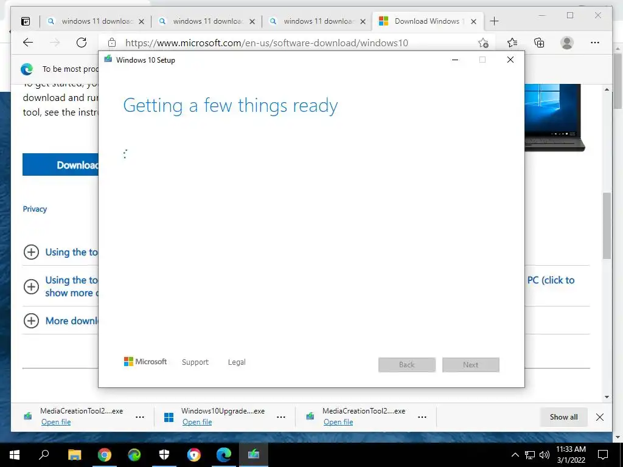
Task: Switch to the first windows 11 download tab
Action: coord(96,21)
